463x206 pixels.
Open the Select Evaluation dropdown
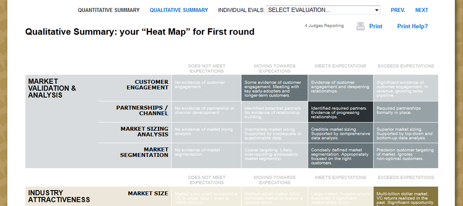click(323, 10)
